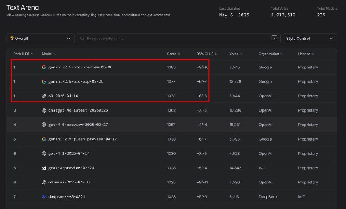
Task: Open the chatgpt-4o-latest-20250326 model entry
Action: (78, 110)
